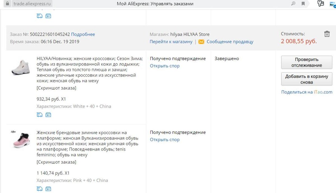Click Получено подтверждение for the white sneakers
Viewport: 336px width, 193px height.
tap(178, 59)
